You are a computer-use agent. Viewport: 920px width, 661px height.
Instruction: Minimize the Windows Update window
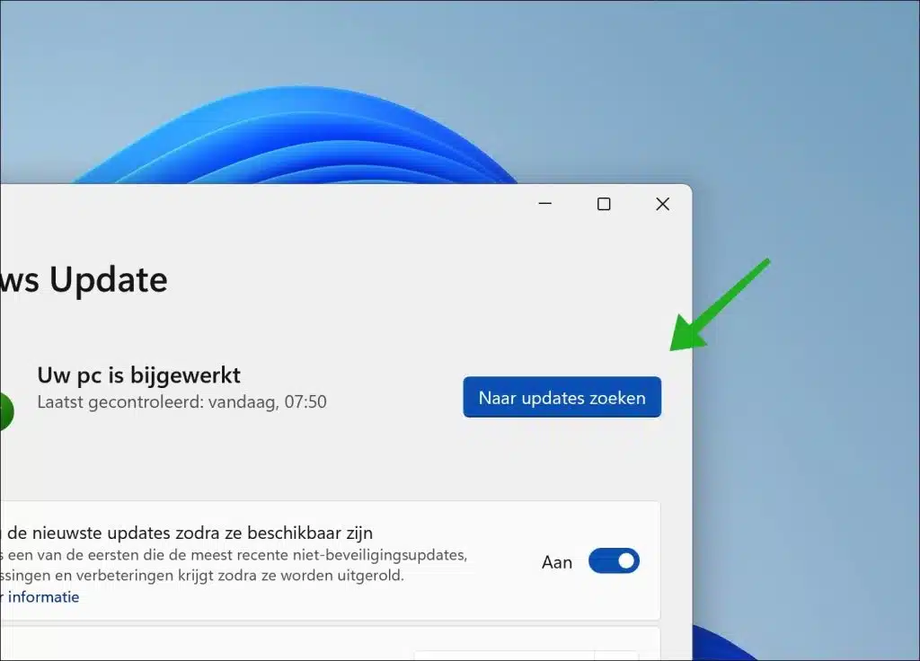coord(545,204)
